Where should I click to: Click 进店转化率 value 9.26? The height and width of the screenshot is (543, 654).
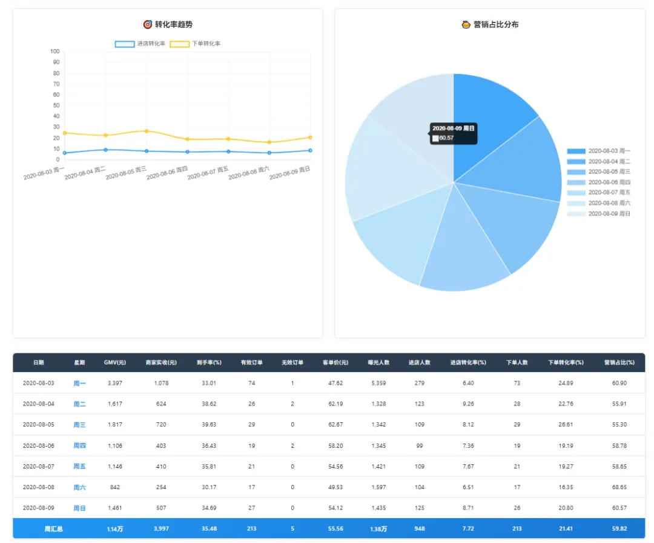(468, 404)
